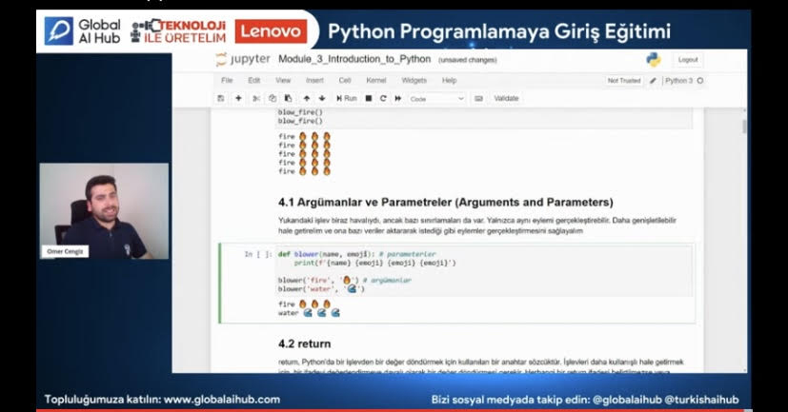Open the Insert menu

tap(314, 81)
